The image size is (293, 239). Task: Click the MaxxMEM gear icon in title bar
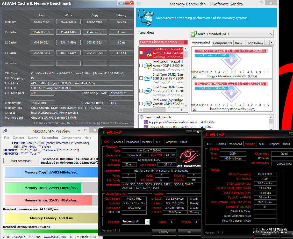coord(5,131)
